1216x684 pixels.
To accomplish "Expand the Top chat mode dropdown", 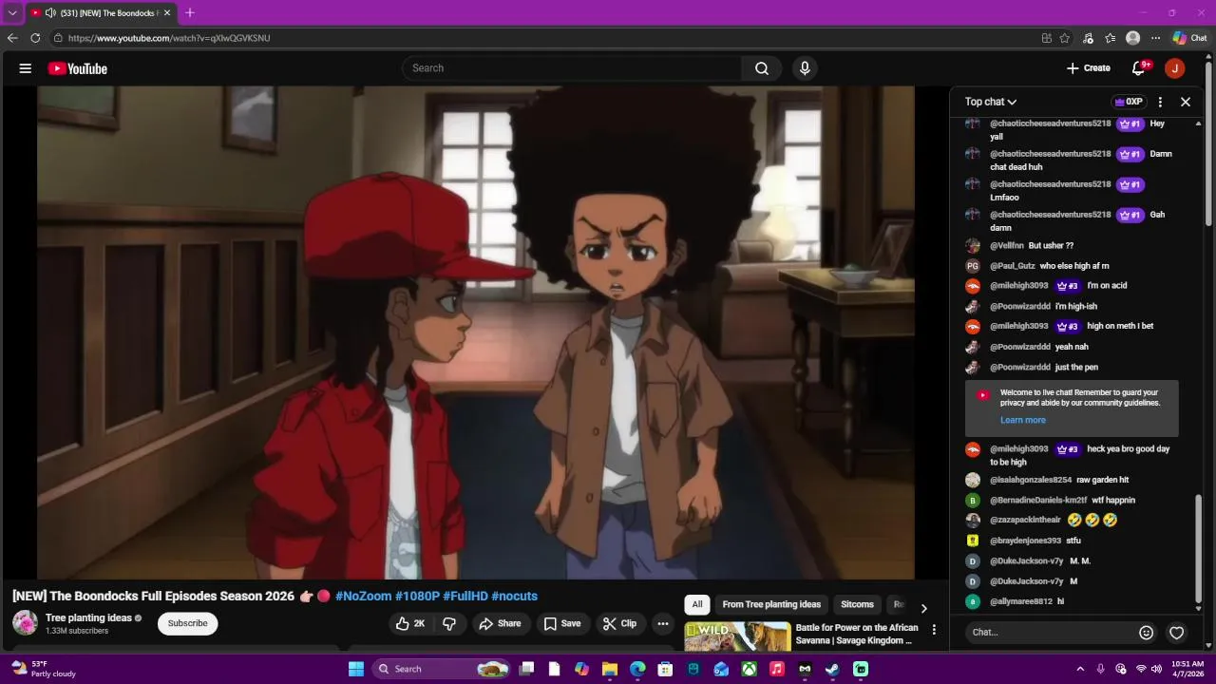I will click(x=991, y=102).
